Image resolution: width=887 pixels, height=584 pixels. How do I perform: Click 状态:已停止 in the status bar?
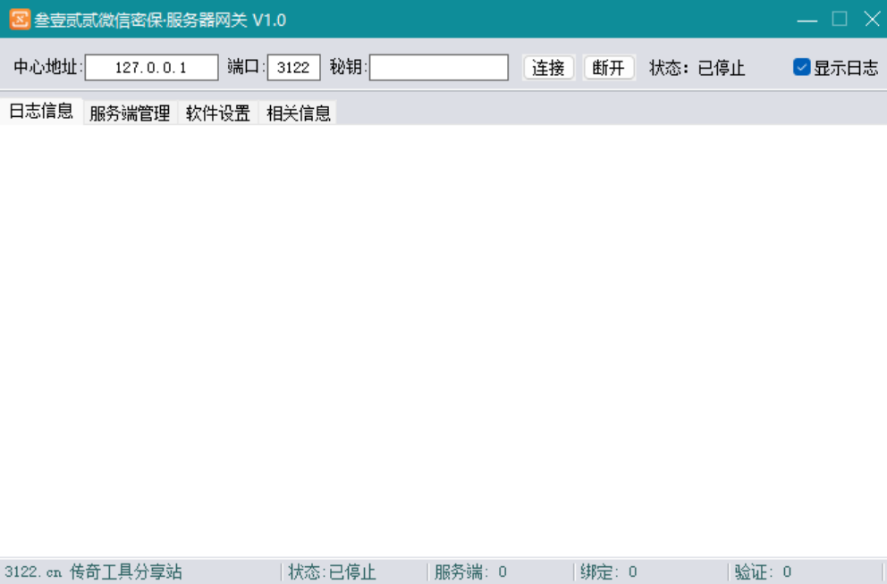pos(332,572)
